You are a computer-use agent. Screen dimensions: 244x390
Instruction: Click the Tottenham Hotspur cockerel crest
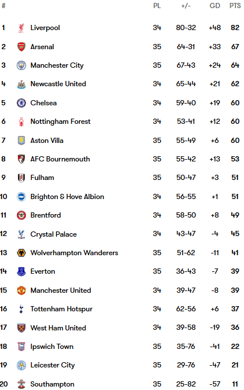click(21, 309)
